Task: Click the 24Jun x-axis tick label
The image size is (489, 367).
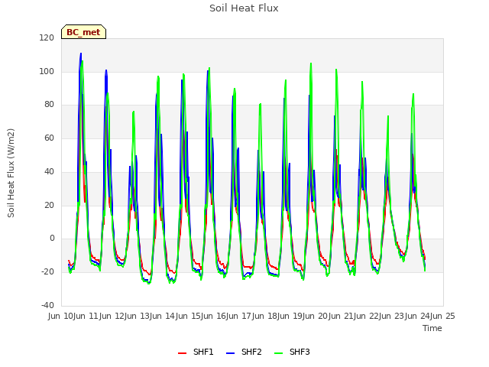Action: pos(431,316)
